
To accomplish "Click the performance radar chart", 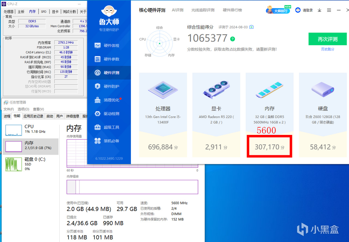I will point(159,43).
